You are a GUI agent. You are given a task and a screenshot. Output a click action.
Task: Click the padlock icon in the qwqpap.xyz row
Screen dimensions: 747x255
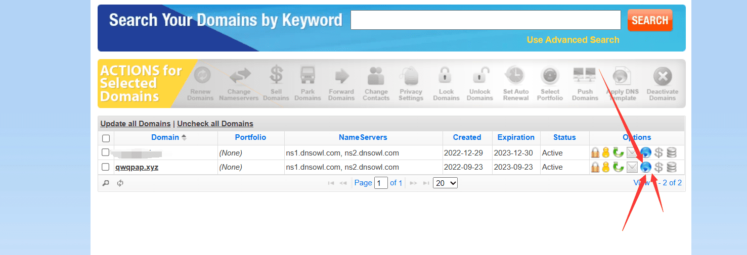pos(595,167)
